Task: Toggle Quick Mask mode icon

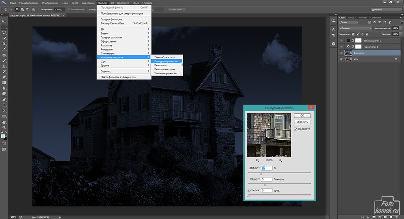Action: pyautogui.click(x=4, y=144)
